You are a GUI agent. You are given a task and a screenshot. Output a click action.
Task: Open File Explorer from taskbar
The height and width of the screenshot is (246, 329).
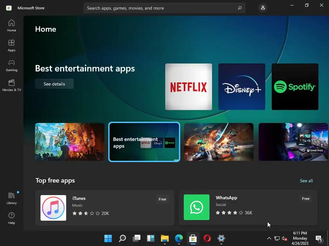coord(165,238)
